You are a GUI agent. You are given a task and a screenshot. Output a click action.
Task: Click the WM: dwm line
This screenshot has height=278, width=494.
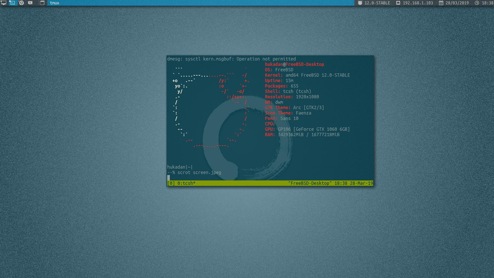click(274, 102)
